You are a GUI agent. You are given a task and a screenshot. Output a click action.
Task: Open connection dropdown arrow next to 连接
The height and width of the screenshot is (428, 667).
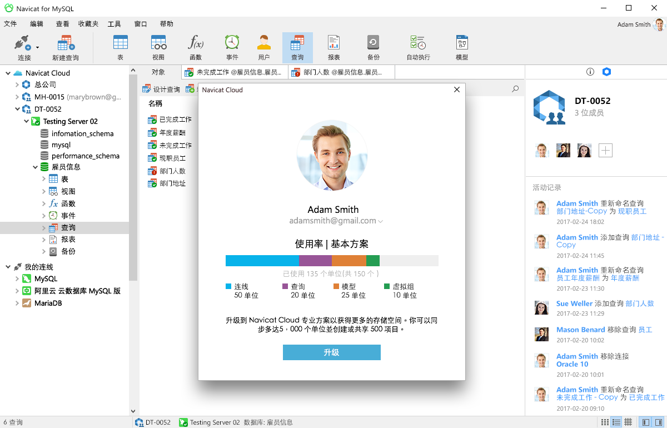click(38, 48)
